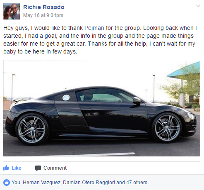Open Hernan Vazquez's profile
This screenshot has height=190, width=204.
pos(42,183)
